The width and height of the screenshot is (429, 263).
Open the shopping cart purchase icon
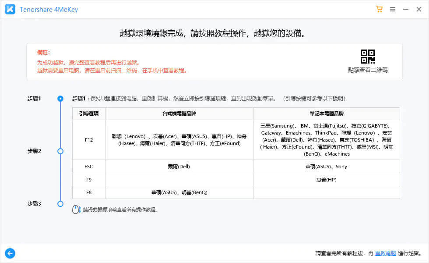tap(379, 9)
